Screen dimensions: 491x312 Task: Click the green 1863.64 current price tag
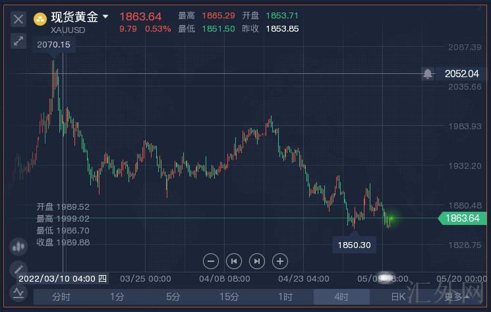pos(461,218)
